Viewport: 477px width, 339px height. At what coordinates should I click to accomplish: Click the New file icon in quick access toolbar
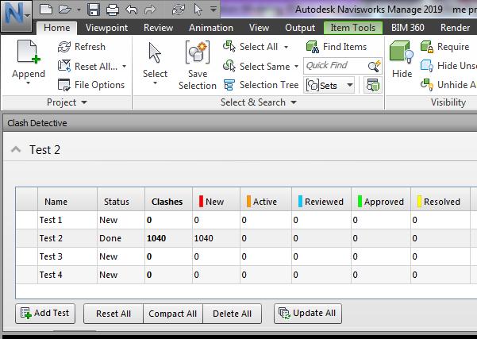[46, 9]
